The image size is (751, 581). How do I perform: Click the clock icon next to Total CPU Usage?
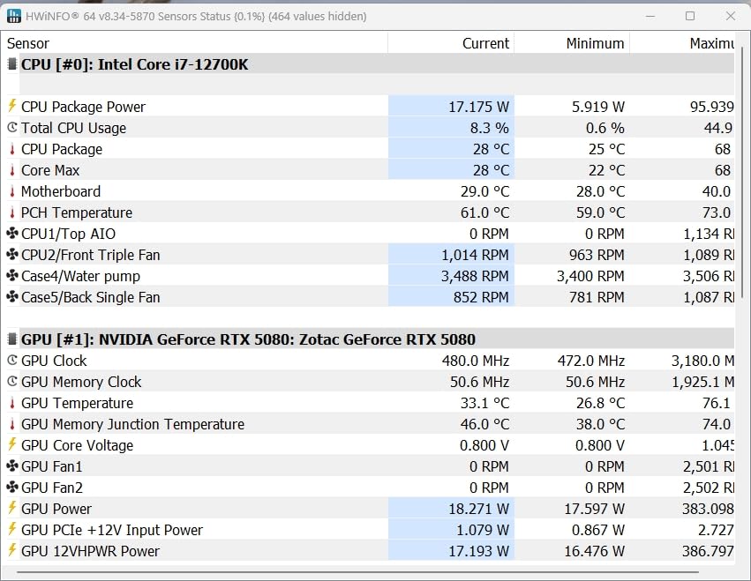[x=12, y=128]
